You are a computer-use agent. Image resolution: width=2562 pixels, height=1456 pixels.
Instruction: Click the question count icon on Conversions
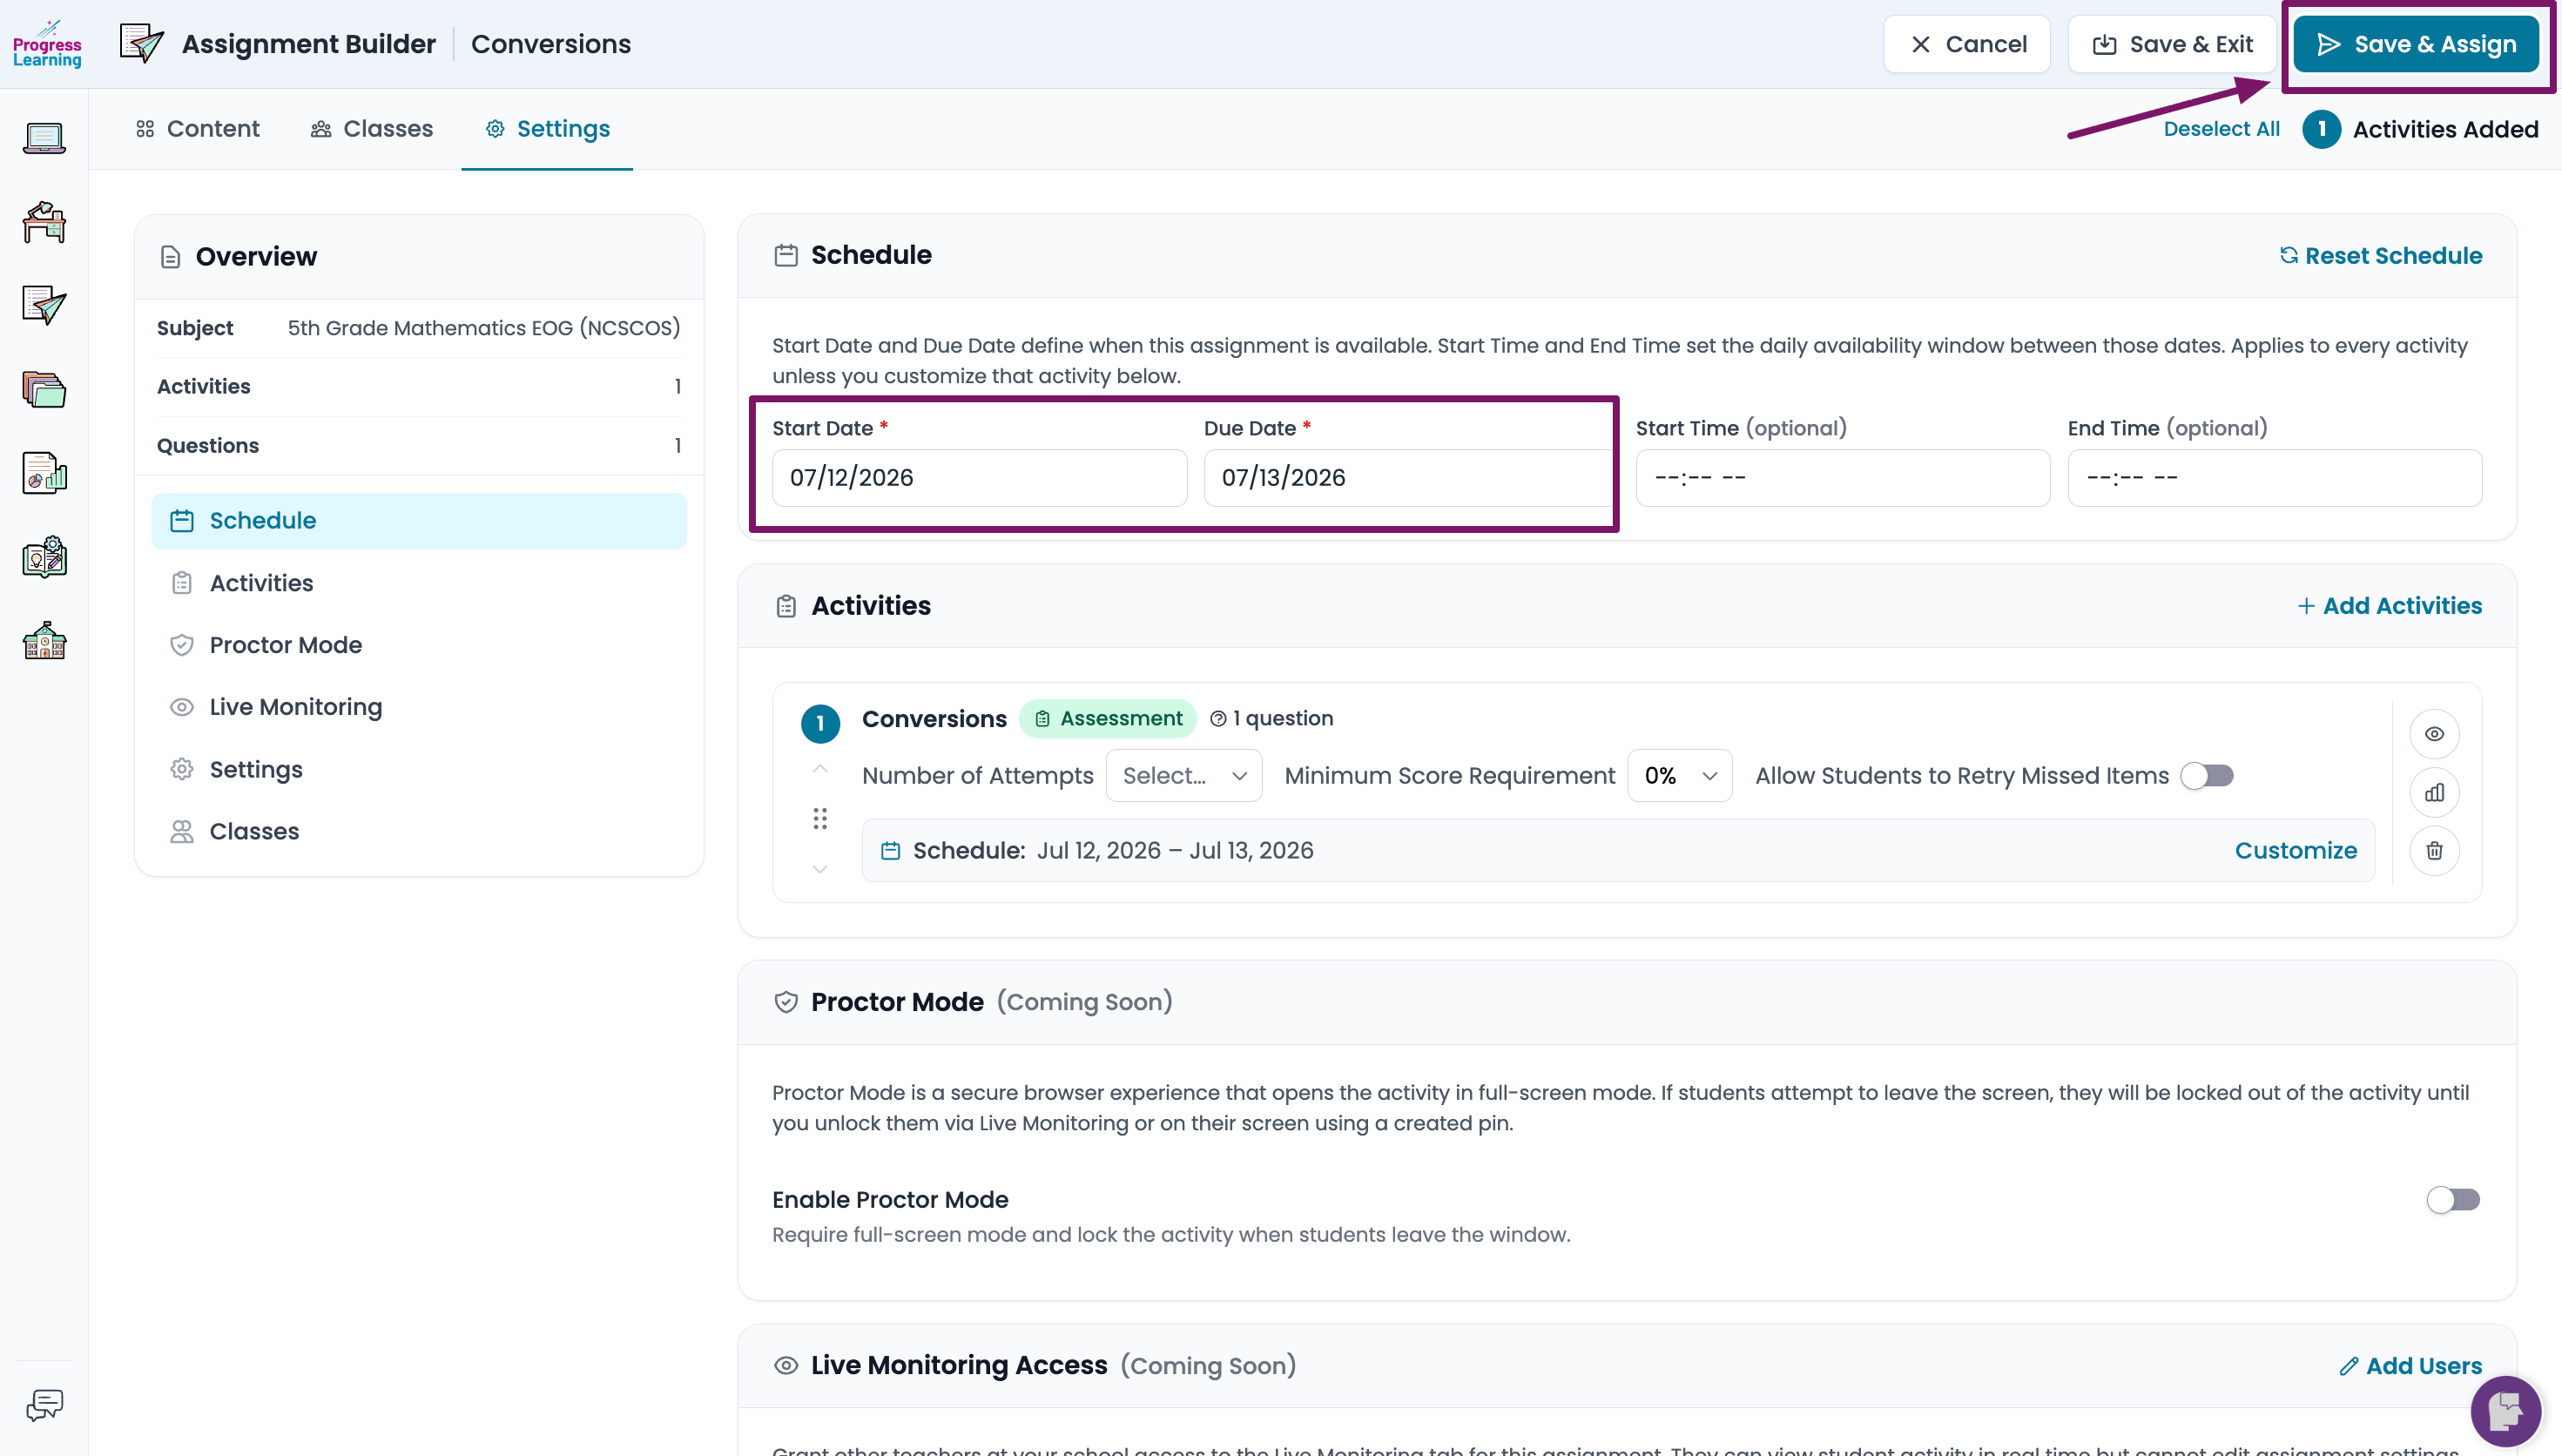pyautogui.click(x=1218, y=719)
